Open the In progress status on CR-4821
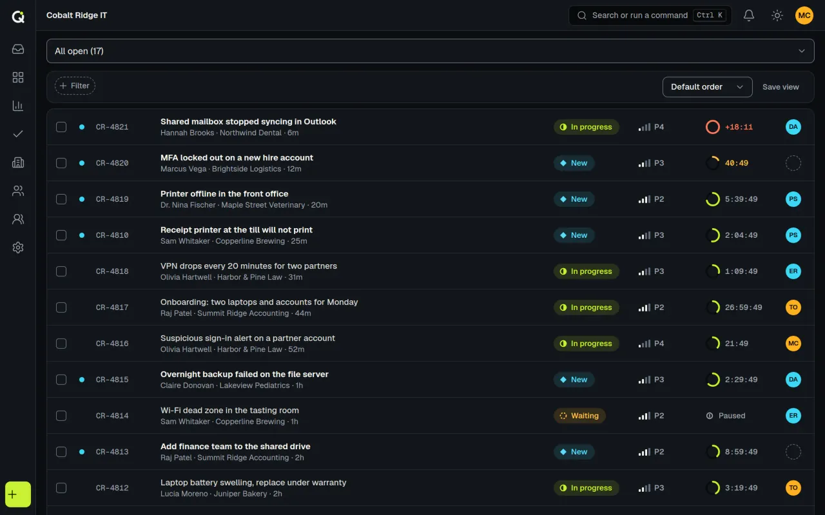Image resolution: width=825 pixels, height=515 pixels. point(586,127)
